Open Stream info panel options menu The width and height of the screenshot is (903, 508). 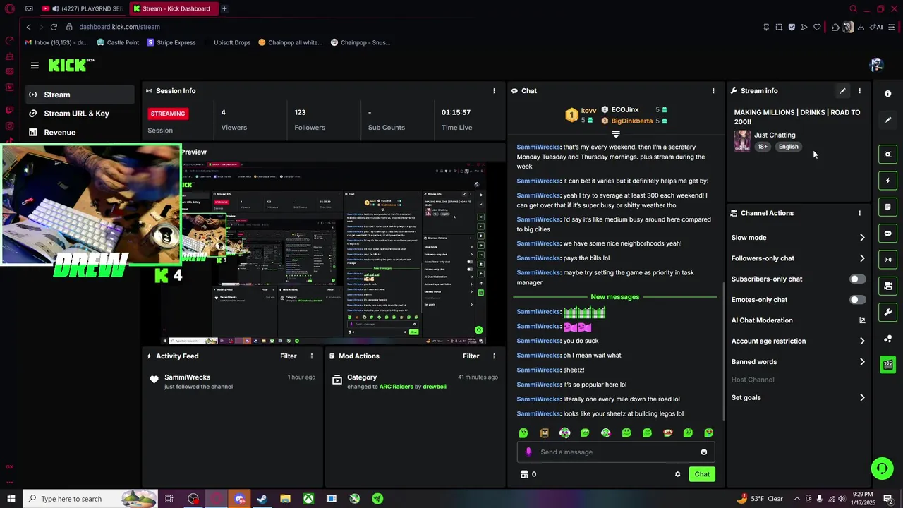point(859,91)
